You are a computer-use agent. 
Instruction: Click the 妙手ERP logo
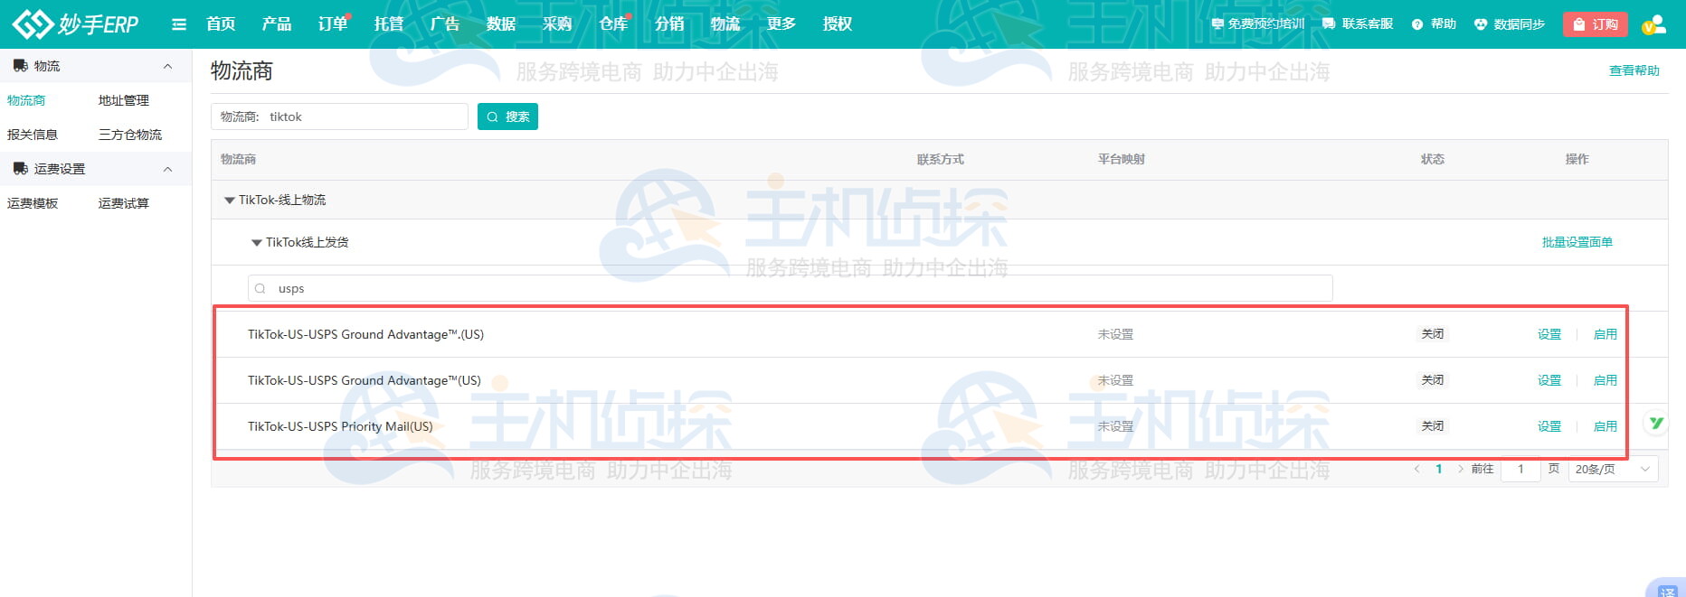pos(76,24)
